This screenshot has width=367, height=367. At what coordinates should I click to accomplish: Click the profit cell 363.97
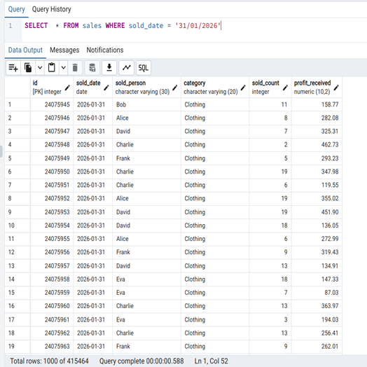(317, 306)
